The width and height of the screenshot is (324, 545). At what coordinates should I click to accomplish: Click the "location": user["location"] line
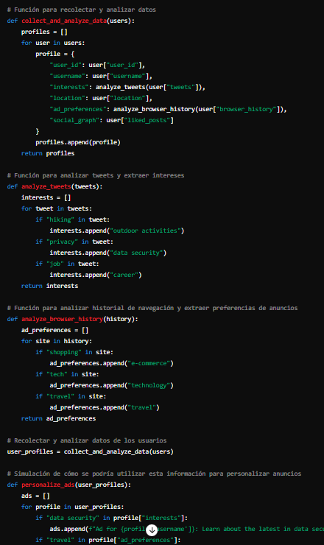pos(101,98)
